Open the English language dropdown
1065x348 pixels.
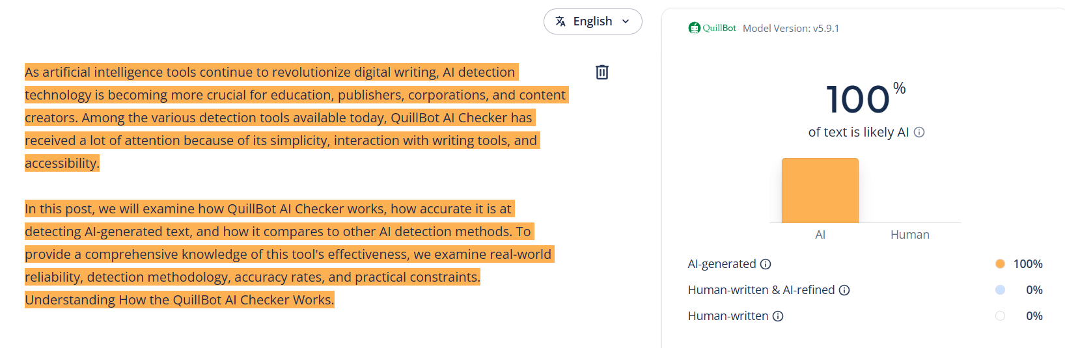(592, 21)
